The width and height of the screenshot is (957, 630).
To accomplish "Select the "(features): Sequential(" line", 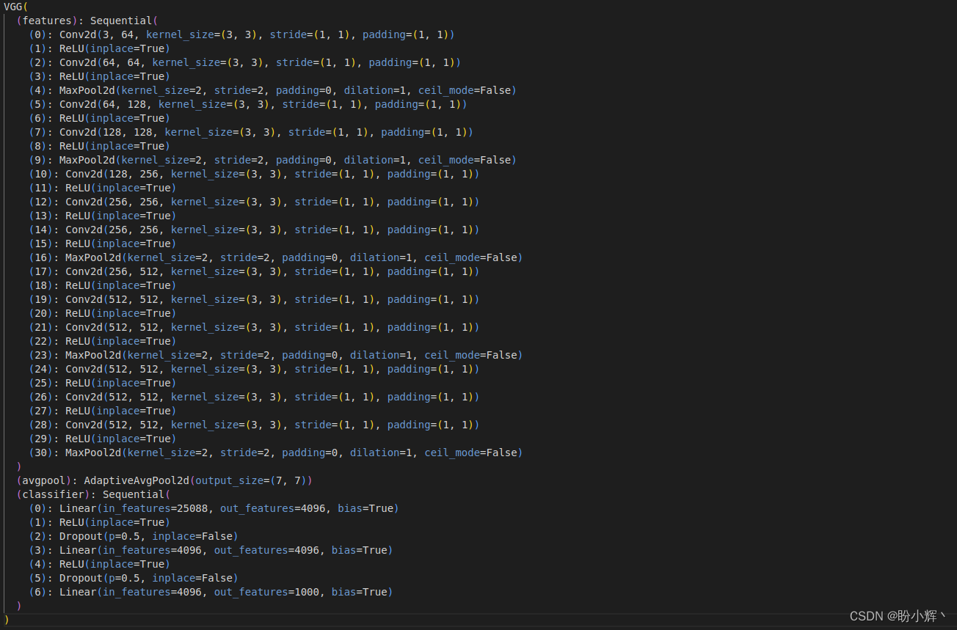I will [x=88, y=21].
